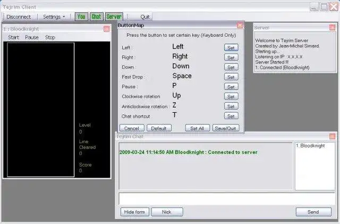Click the Save/Quit button
This screenshot has height=224, width=340.
click(226, 128)
